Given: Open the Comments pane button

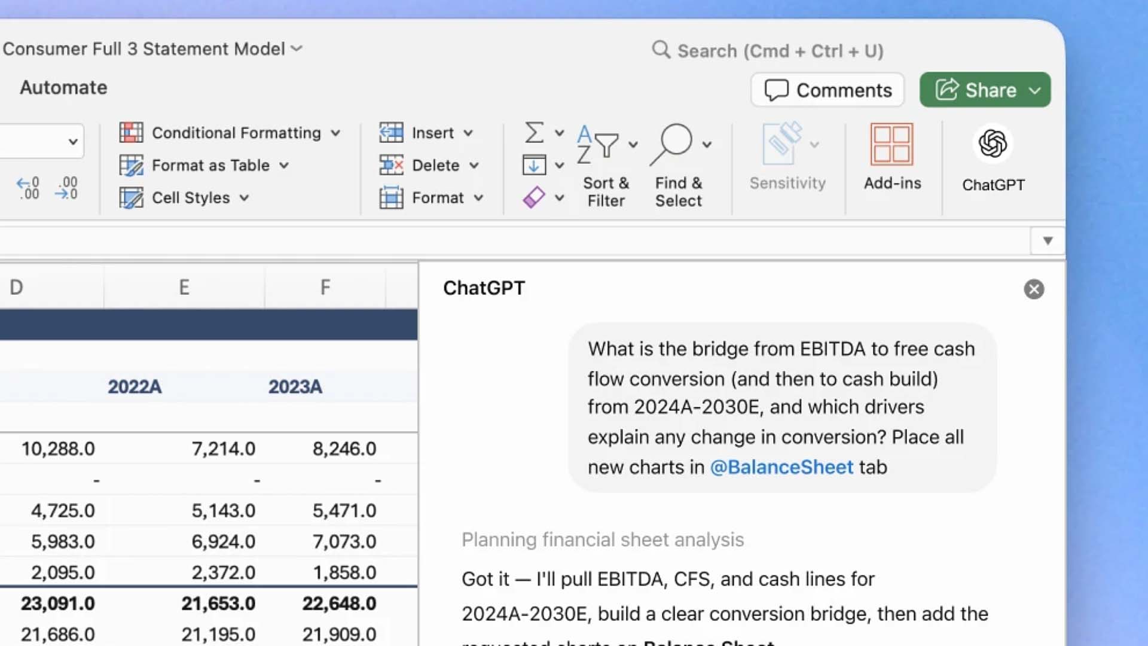Looking at the screenshot, I should click(x=828, y=90).
